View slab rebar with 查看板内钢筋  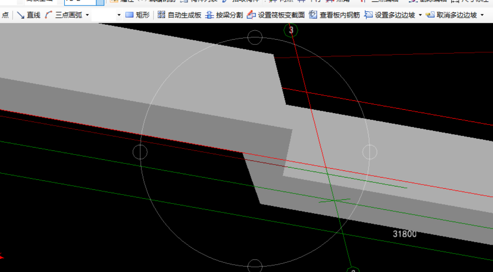click(334, 15)
